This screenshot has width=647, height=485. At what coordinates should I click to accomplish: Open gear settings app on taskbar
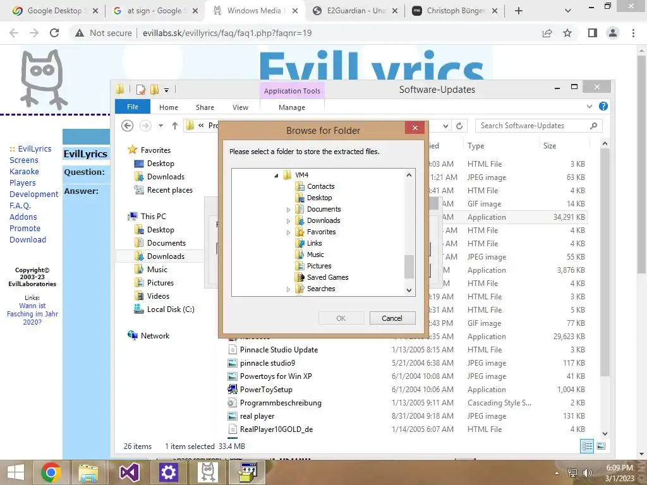(168, 472)
